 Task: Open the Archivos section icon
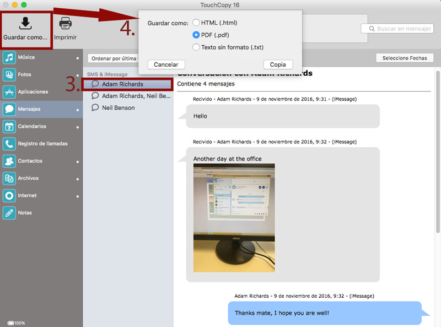click(x=9, y=179)
